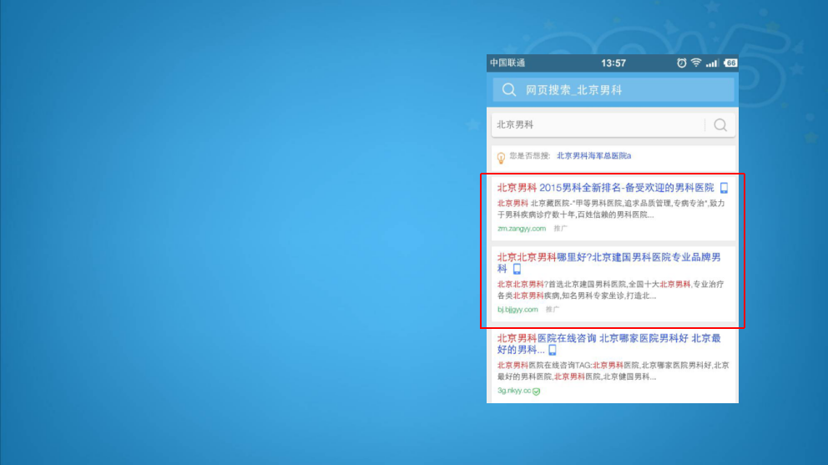Click the 您是否想搜 label
Image resolution: width=828 pixels, height=465 pixels.
530,156
